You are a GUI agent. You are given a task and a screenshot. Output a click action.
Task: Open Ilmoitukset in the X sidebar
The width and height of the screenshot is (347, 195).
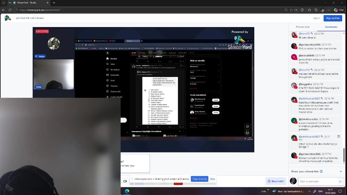(113, 70)
